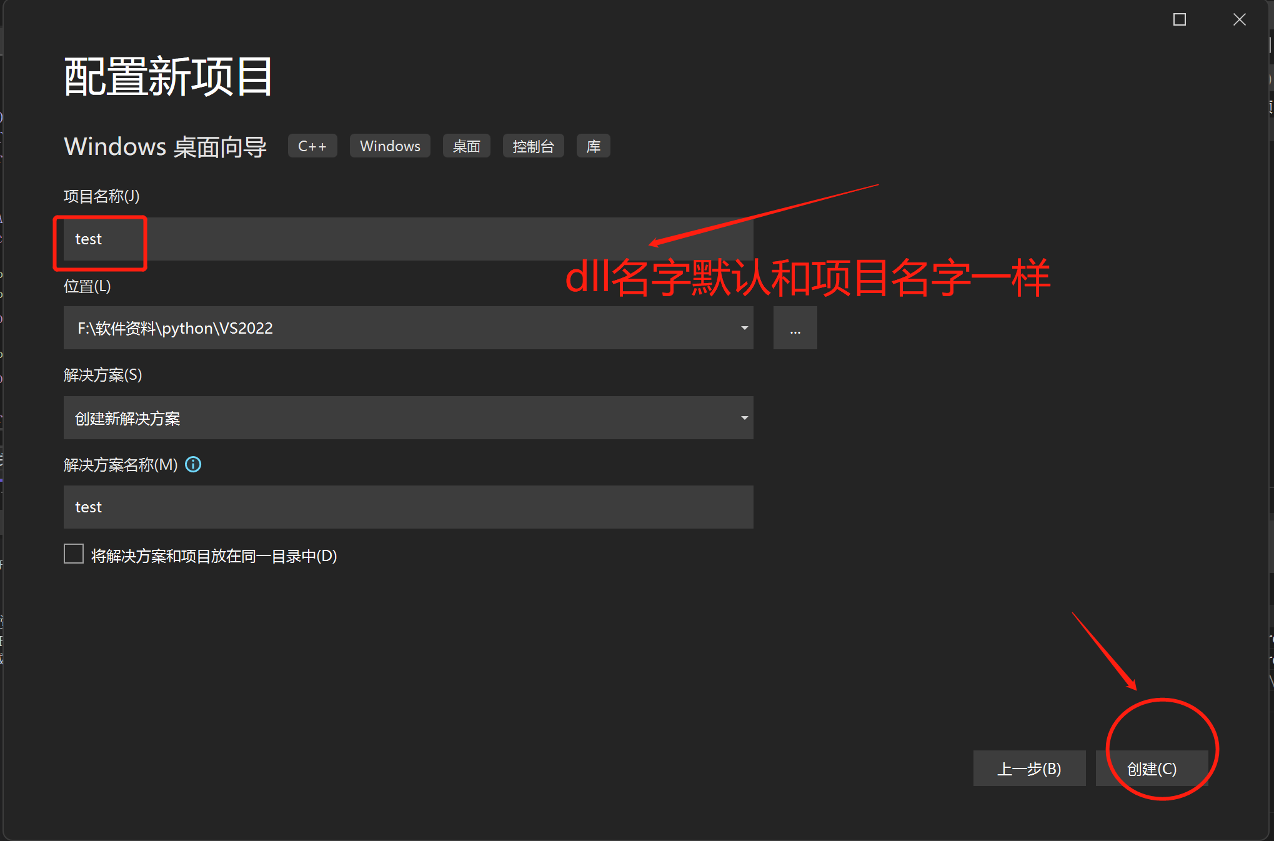Image resolution: width=1274 pixels, height=841 pixels.
Task: Click the 库 tag
Action: coord(592,146)
